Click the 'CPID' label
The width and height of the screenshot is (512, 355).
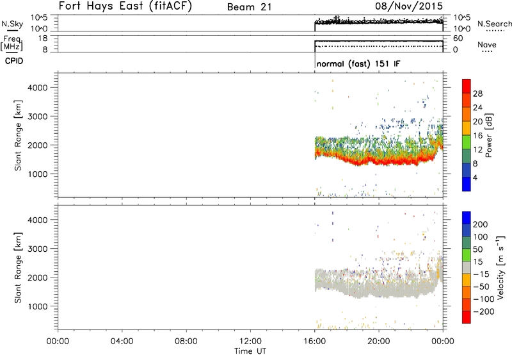[14, 61]
